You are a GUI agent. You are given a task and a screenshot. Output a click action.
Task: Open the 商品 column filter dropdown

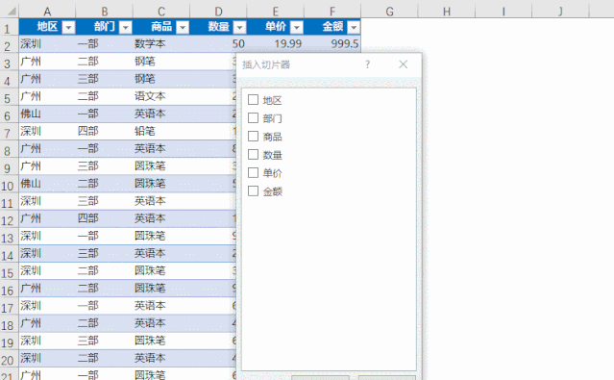pos(183,27)
